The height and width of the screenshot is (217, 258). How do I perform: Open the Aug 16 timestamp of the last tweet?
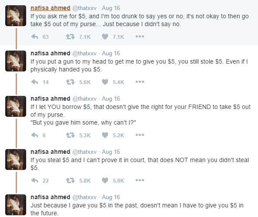(x=111, y=197)
